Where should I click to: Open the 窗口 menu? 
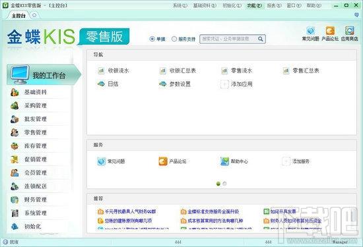294,5
